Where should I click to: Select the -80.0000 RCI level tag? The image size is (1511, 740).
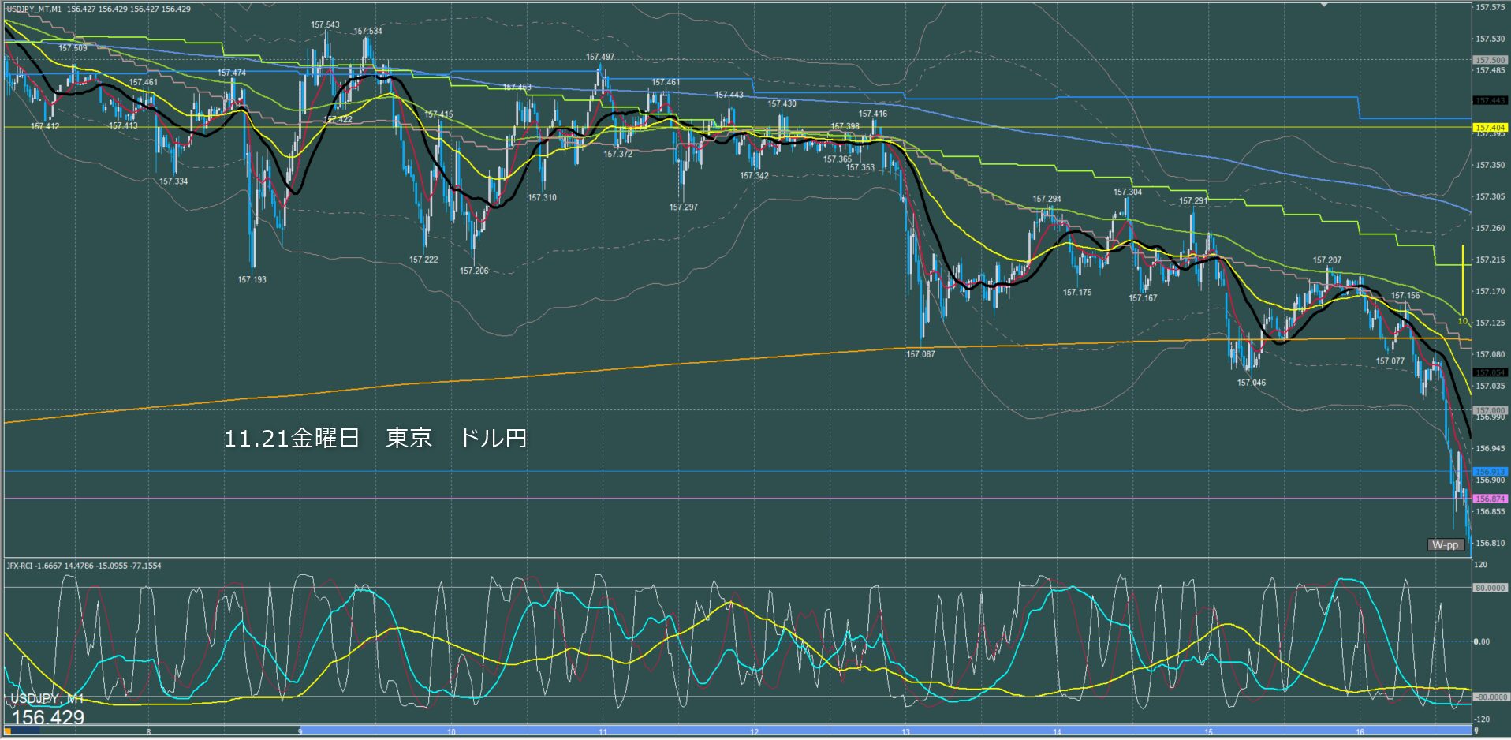[1490, 697]
